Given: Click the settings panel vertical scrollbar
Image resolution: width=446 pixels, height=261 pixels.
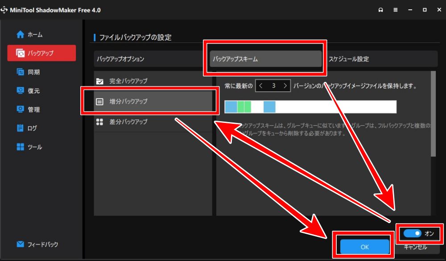Looking at the screenshot, I should [x=433, y=114].
